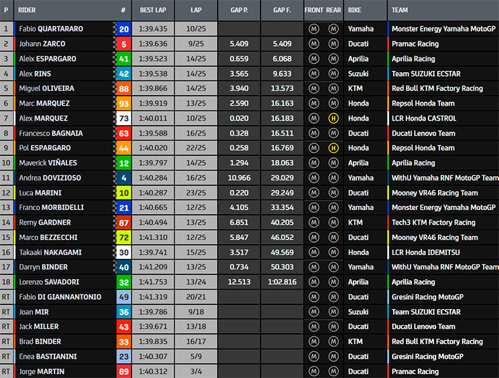This screenshot has width=499, height=378.
Task: Click Oliveira's bike KTM
Action: [x=355, y=88]
